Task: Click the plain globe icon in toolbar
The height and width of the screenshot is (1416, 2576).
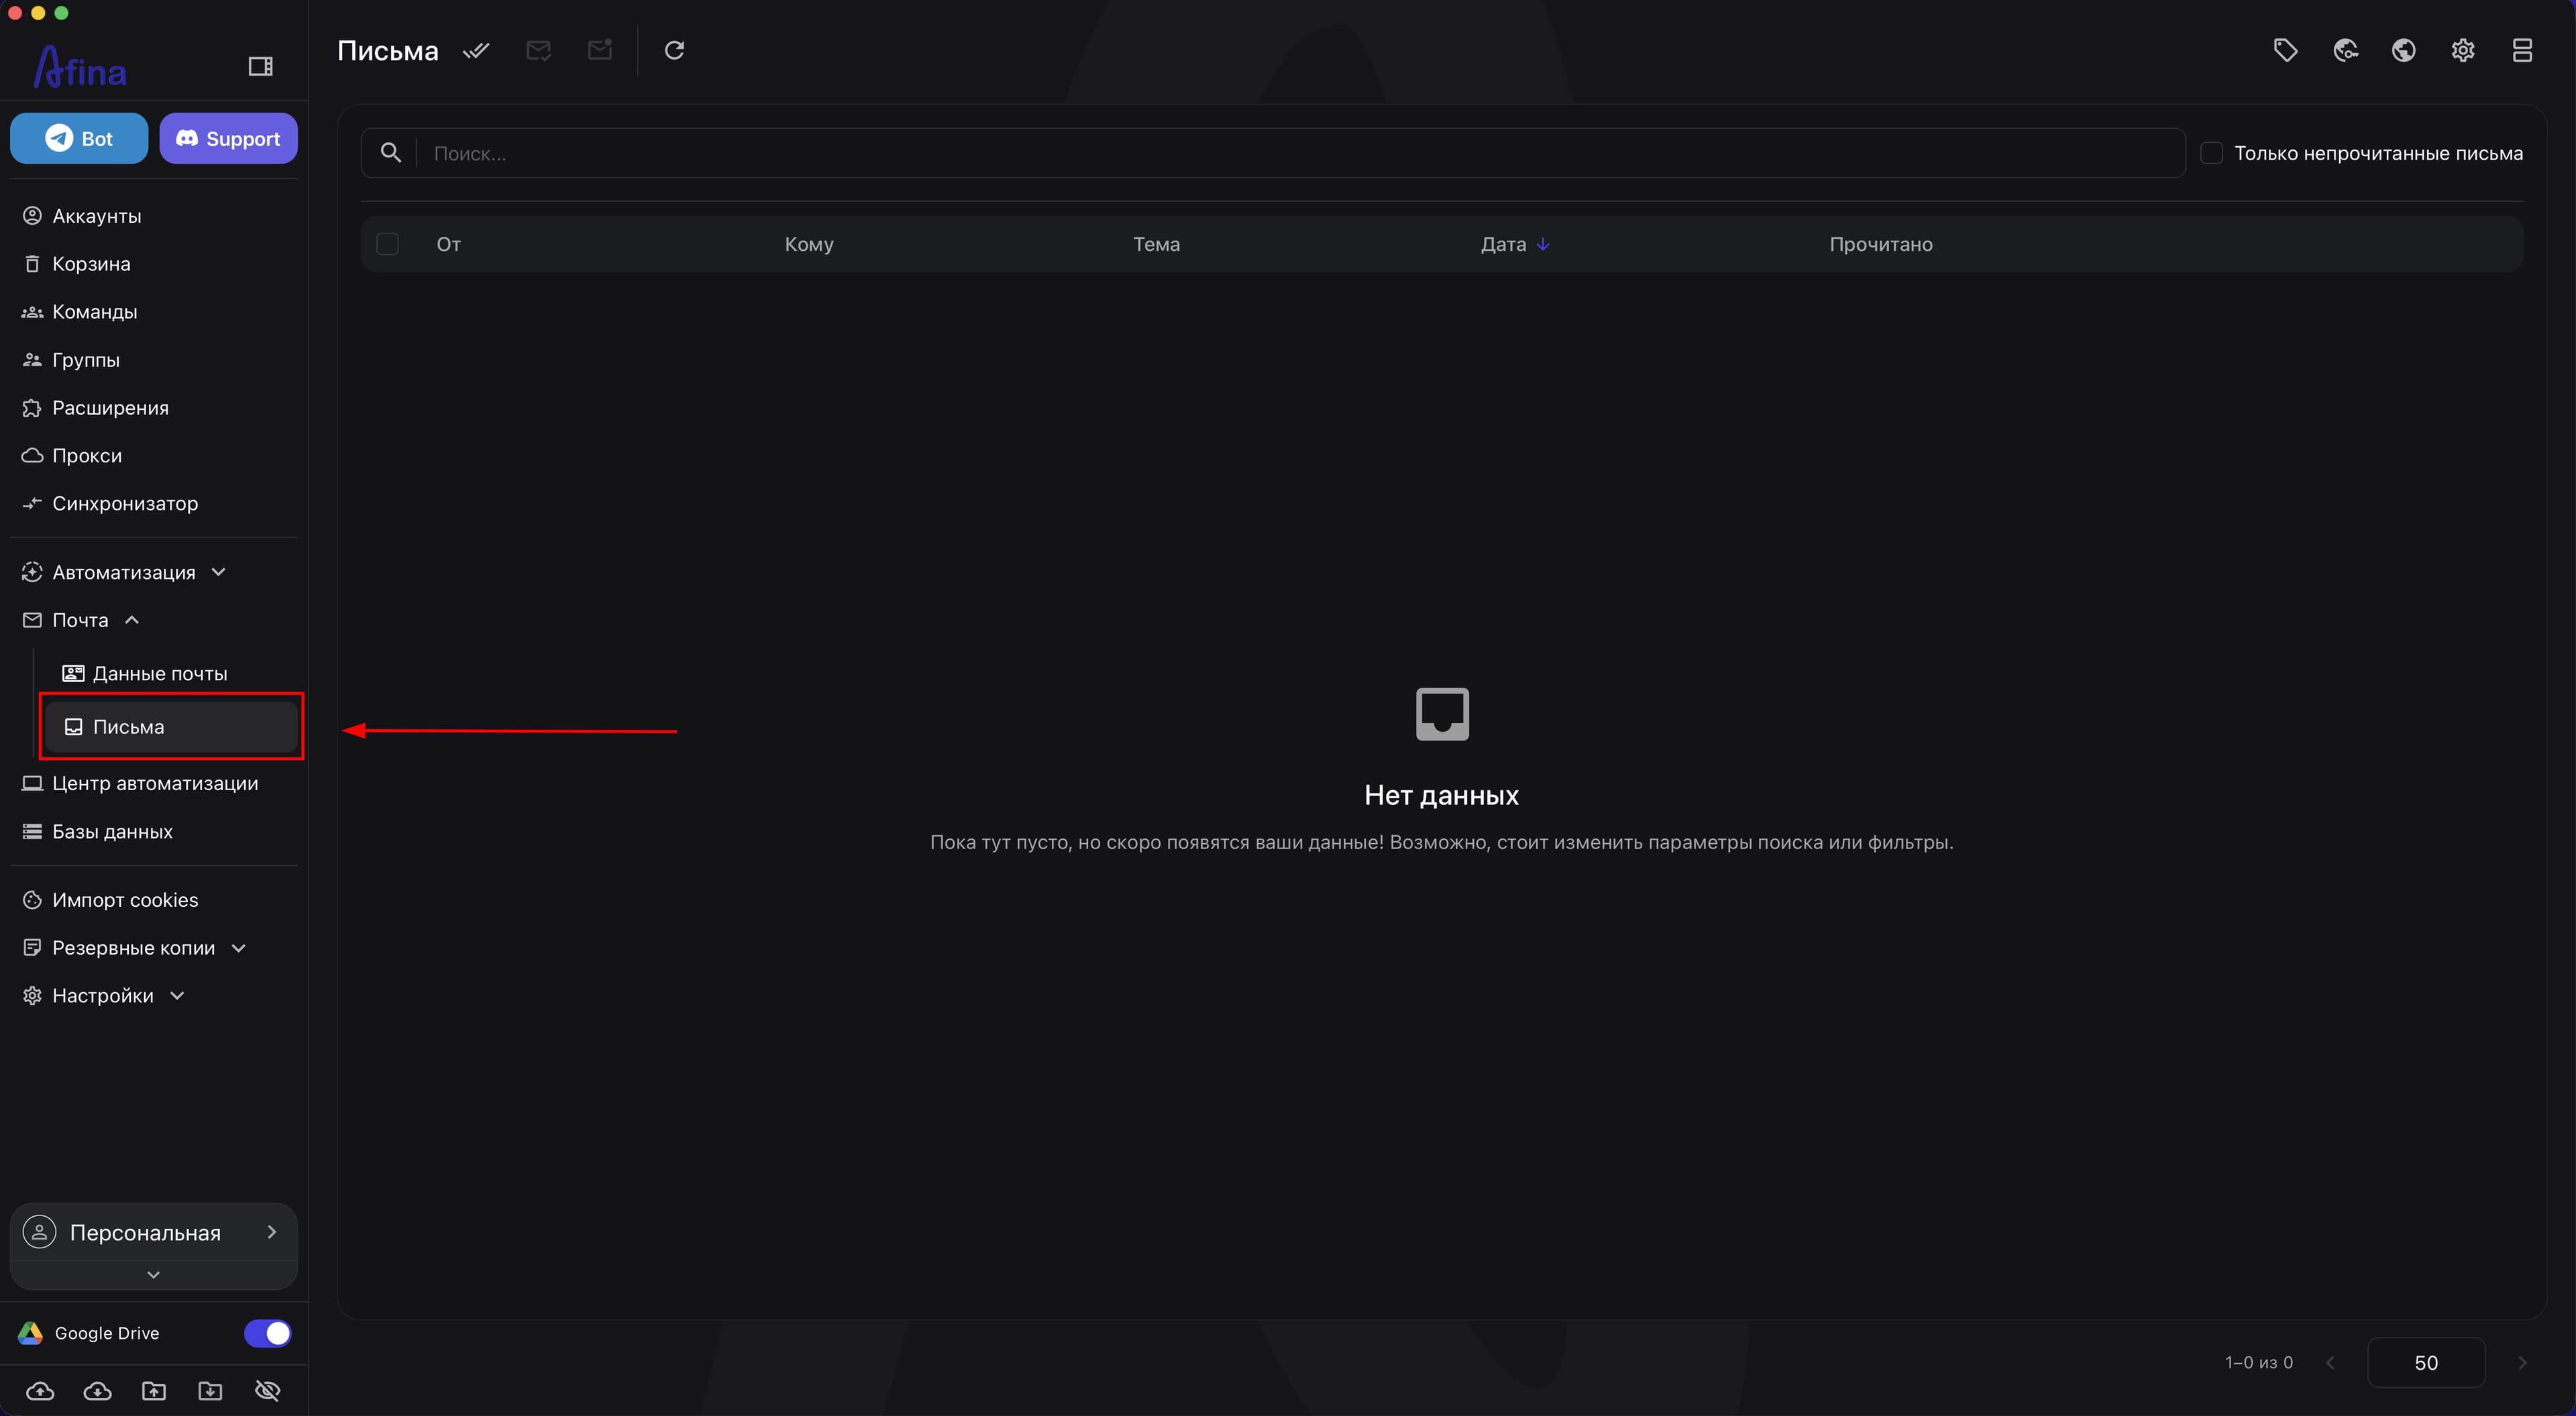Action: coord(2404,50)
